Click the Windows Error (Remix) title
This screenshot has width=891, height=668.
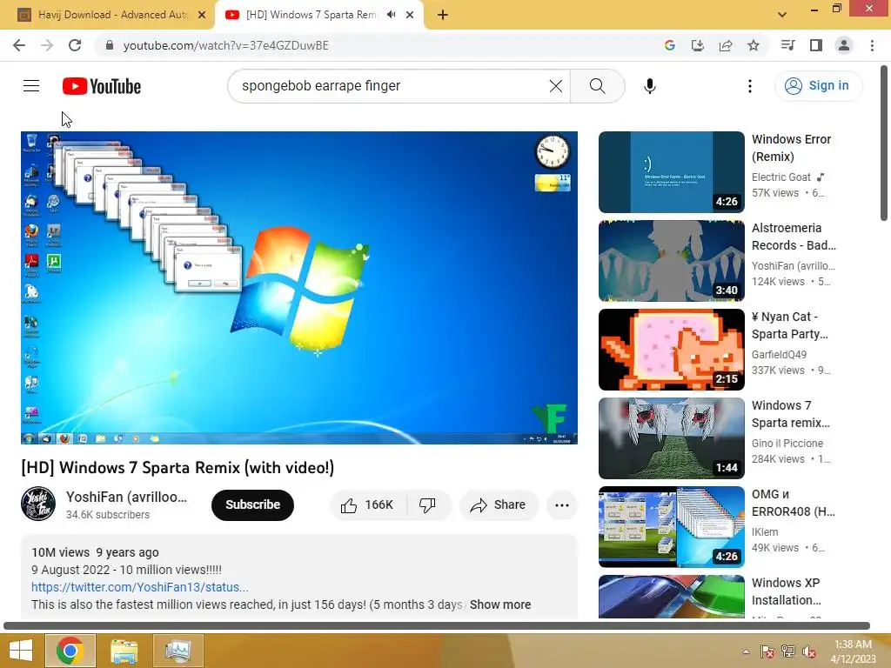point(791,148)
